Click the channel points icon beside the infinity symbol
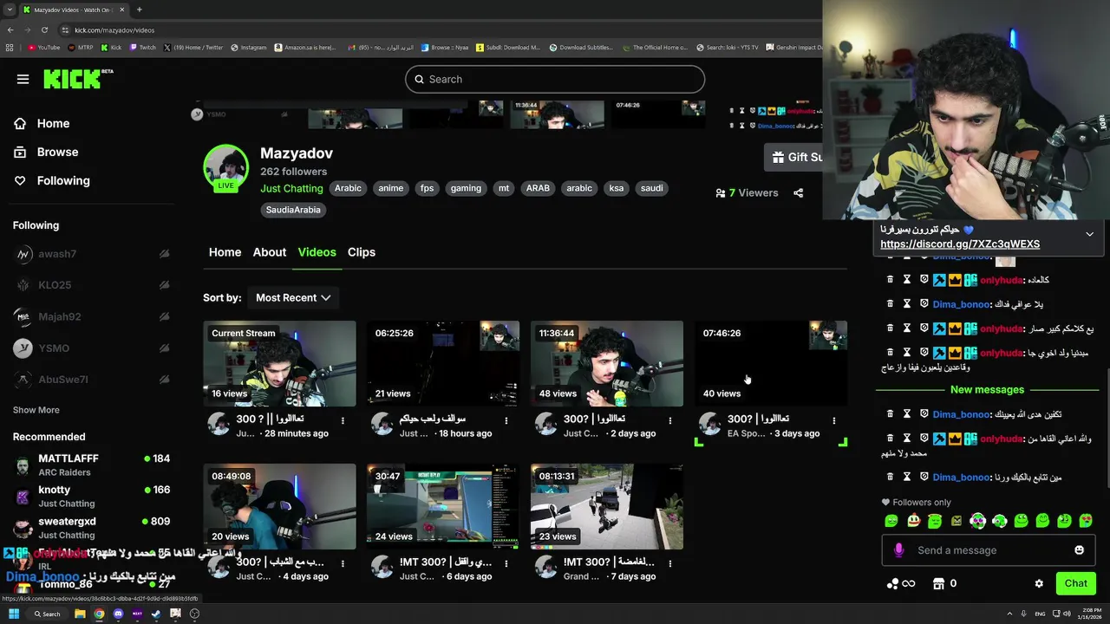 pos(891,583)
